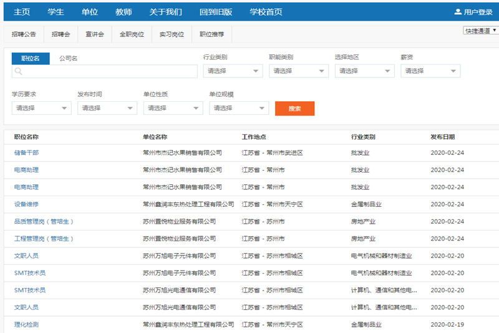
Task: Select 回到旧版 in the top navigation
Action: click(x=216, y=12)
